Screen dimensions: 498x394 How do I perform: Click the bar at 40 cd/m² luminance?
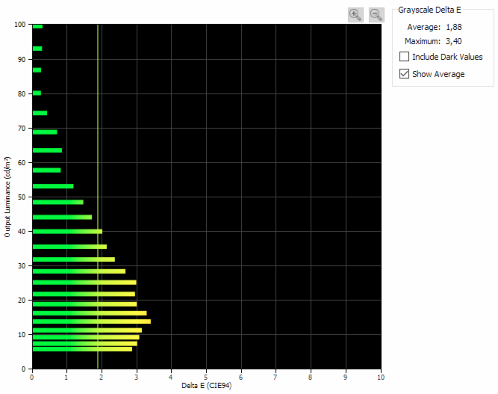point(67,232)
